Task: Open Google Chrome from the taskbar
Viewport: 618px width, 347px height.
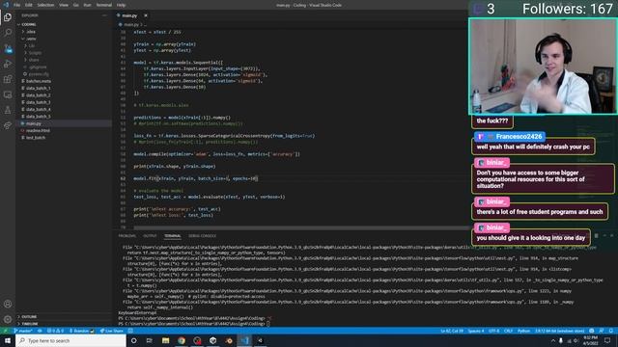Action: tap(182, 340)
